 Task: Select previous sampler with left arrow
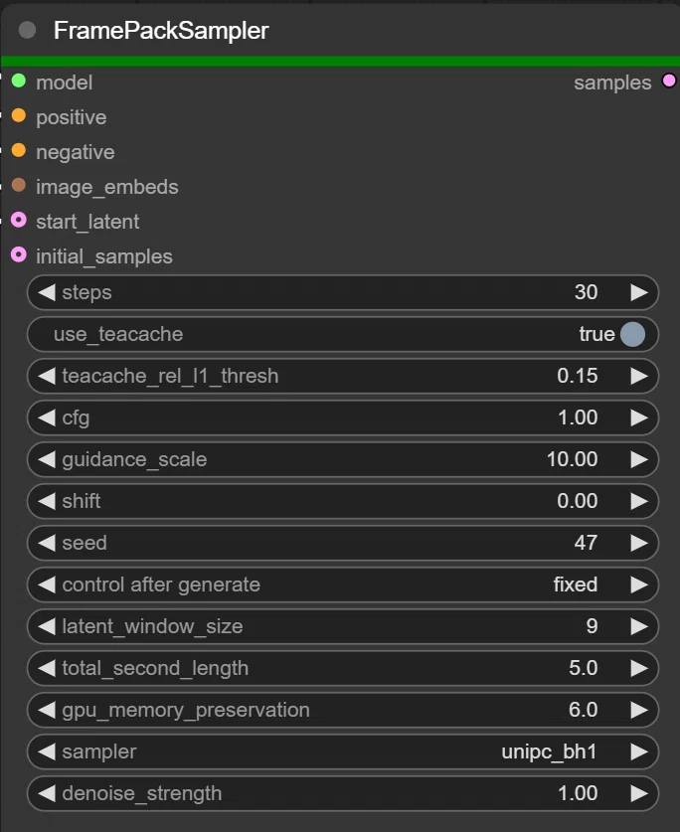point(47,751)
